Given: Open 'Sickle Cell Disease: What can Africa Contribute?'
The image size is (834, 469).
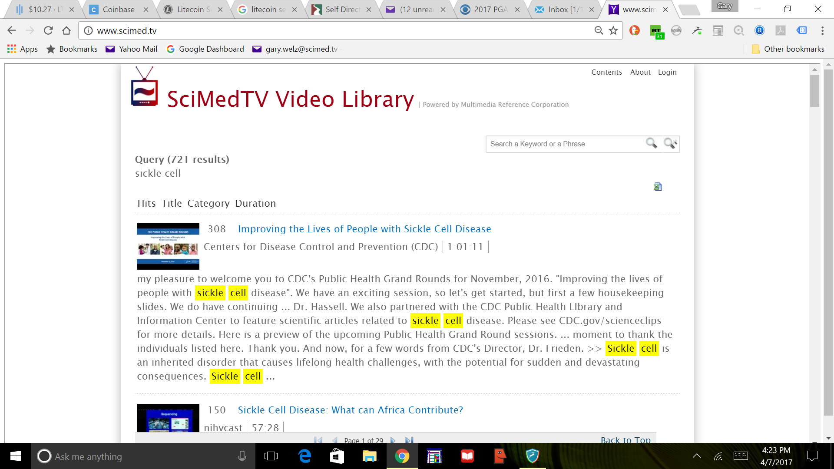Looking at the screenshot, I should [350, 410].
